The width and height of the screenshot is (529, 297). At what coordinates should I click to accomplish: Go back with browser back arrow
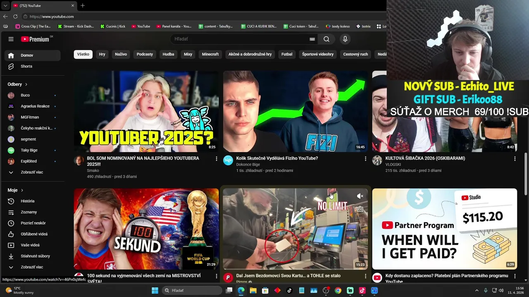5,16
